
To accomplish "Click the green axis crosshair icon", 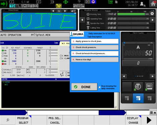I will pos(66,2).
